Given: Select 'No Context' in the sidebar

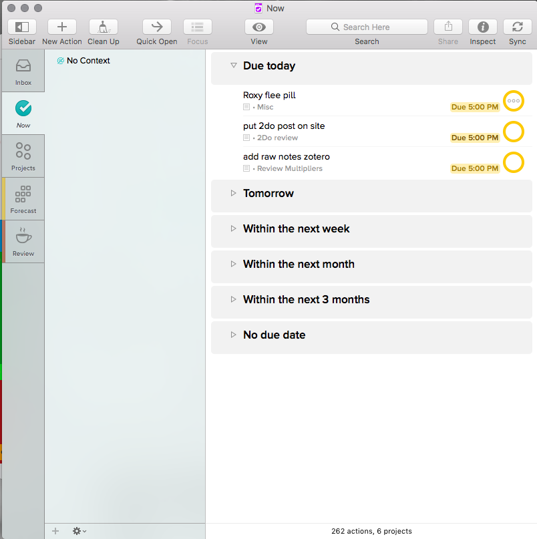Looking at the screenshot, I should [87, 61].
